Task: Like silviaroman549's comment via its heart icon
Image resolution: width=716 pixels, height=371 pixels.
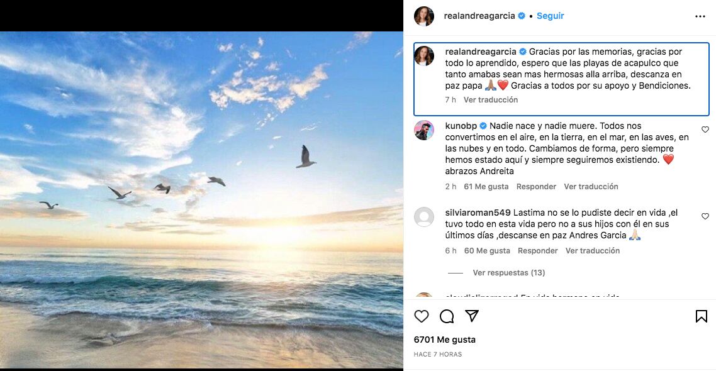Action: pyautogui.click(x=705, y=216)
